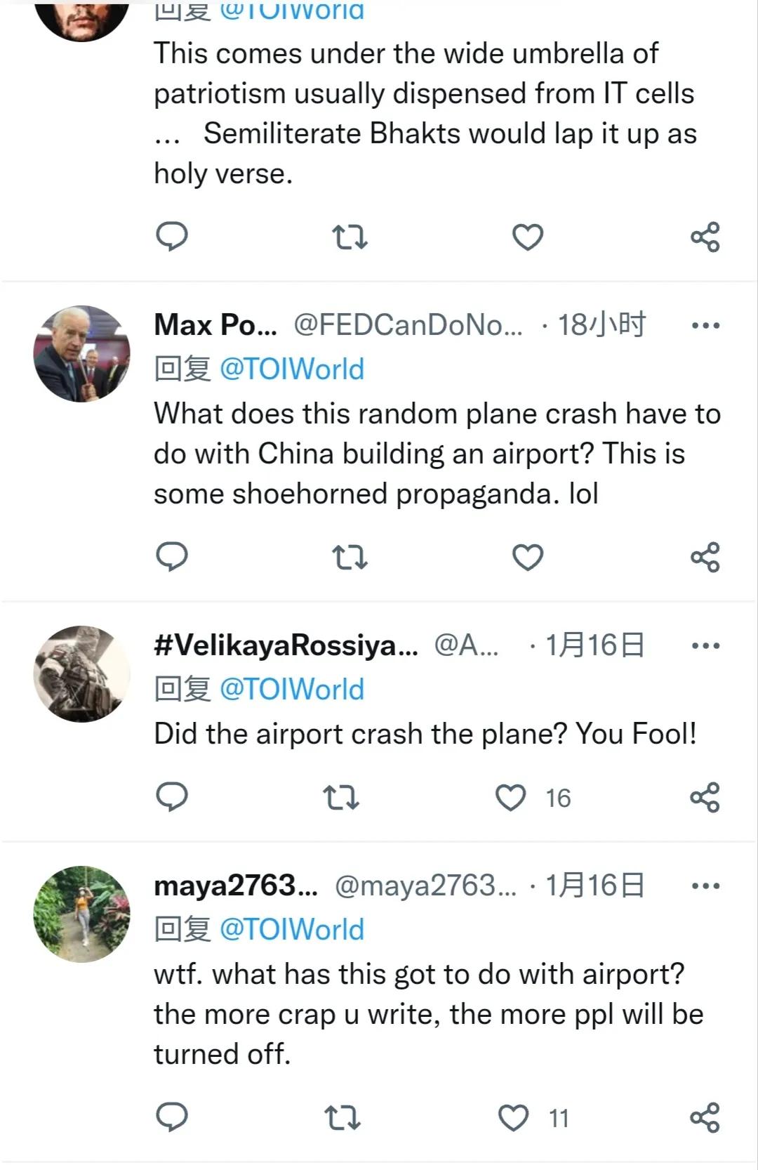The image size is (758, 1170).
Task: Share Max Po's tweet
Action: coord(705,558)
